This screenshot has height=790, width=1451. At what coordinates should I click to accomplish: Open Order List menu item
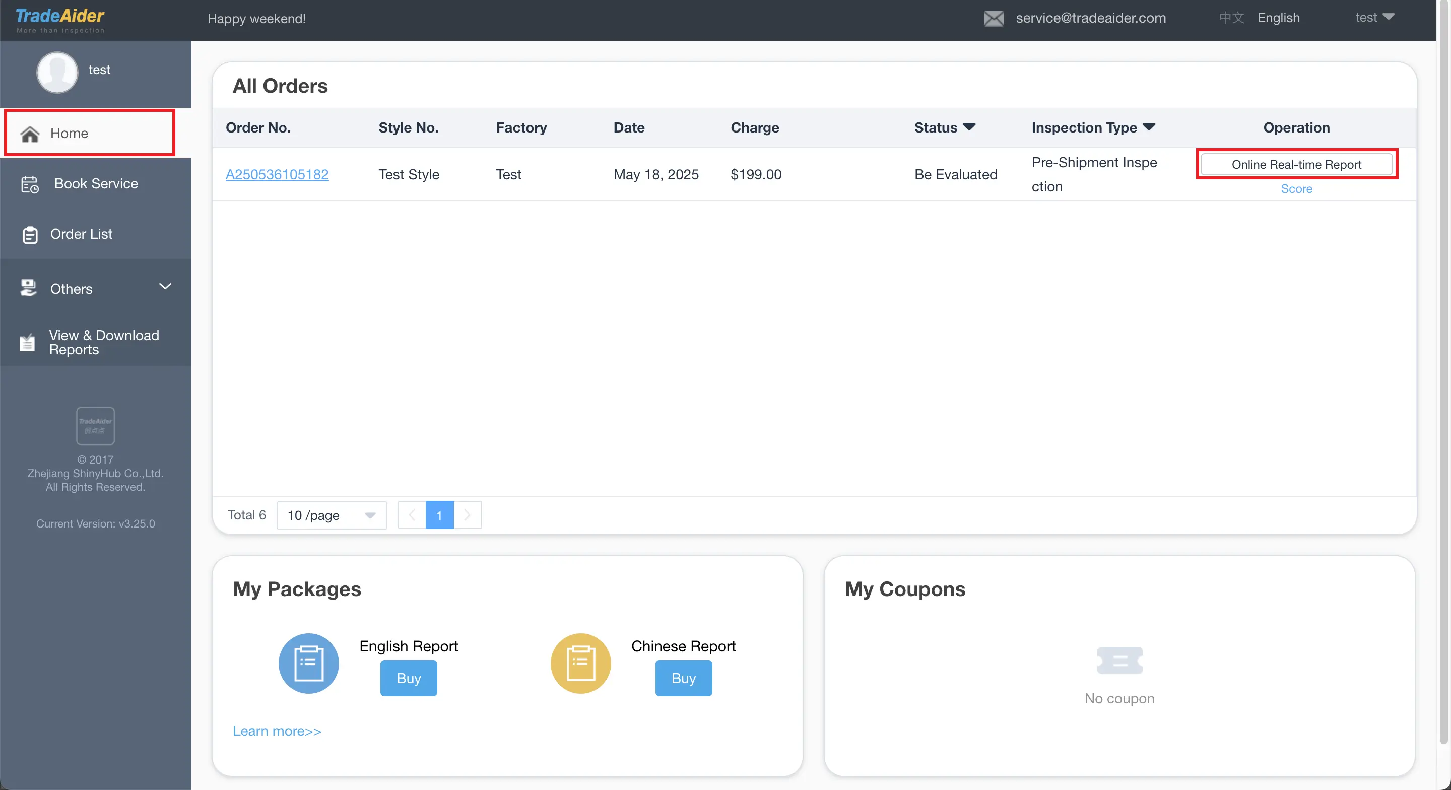(x=96, y=234)
